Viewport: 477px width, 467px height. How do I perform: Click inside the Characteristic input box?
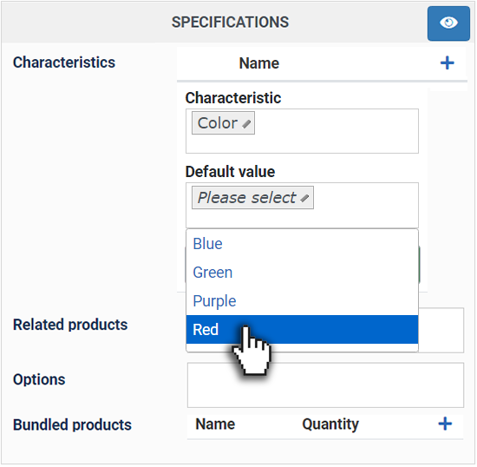click(x=302, y=131)
